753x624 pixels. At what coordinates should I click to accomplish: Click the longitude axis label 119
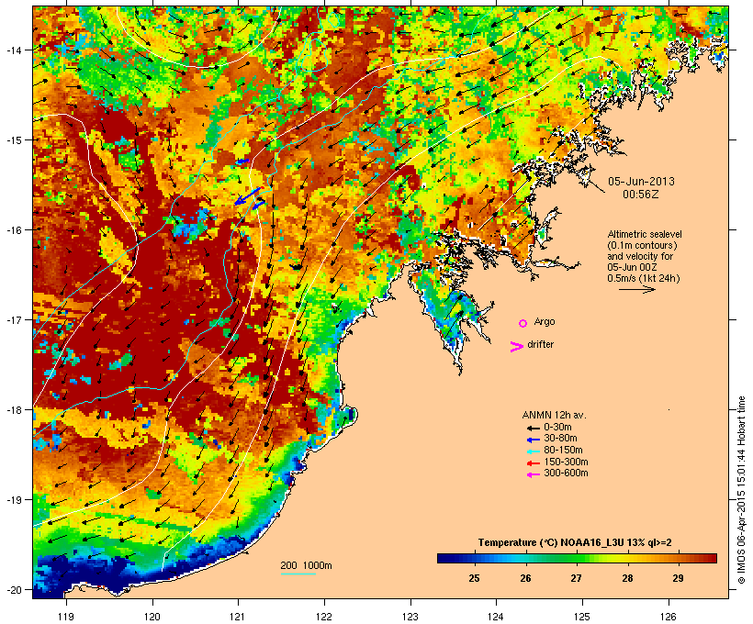pos(66,617)
